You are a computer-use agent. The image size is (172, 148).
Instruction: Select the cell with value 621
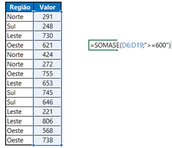(47, 45)
